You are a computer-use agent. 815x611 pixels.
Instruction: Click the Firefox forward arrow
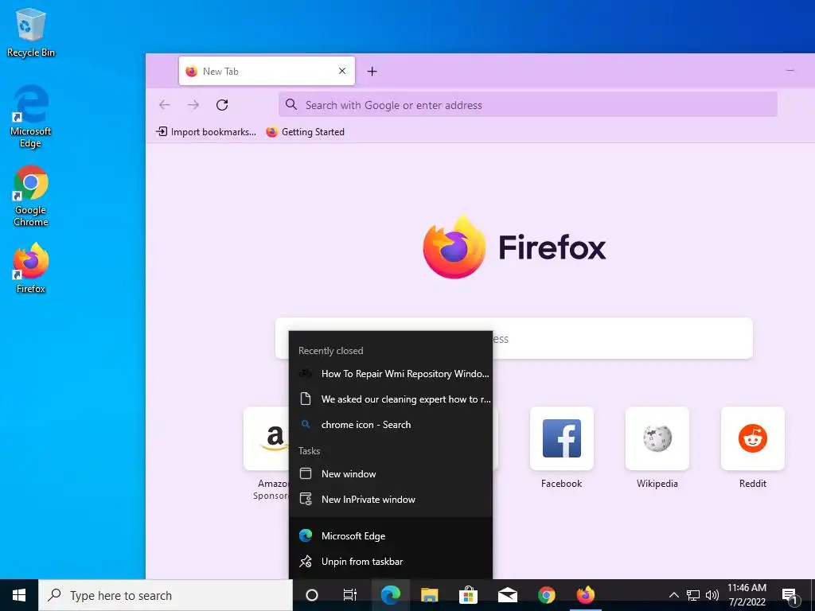pos(193,105)
